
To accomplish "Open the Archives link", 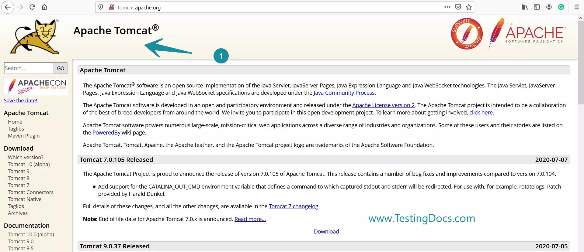I will tap(18, 213).
